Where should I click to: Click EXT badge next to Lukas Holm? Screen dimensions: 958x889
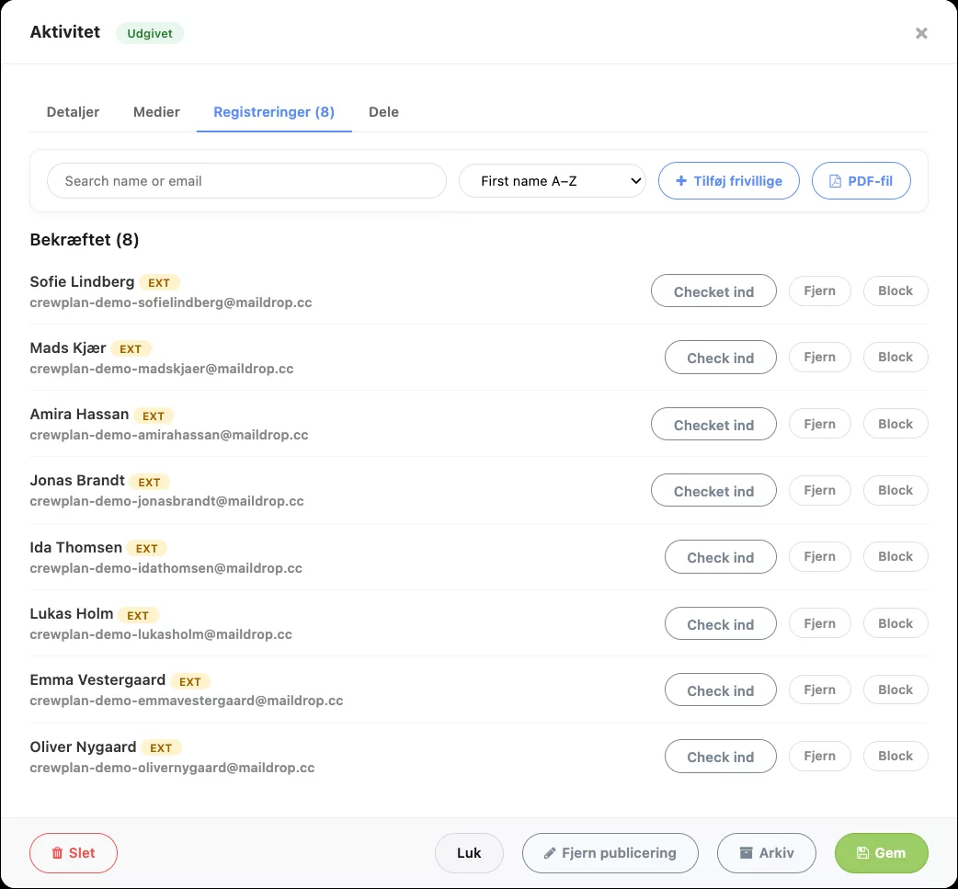[138, 615]
